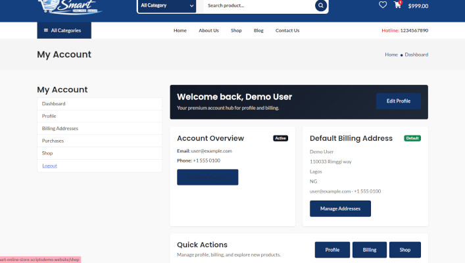465x263 pixels.
Task: Open Shop in the top navigation
Action: (x=236, y=30)
